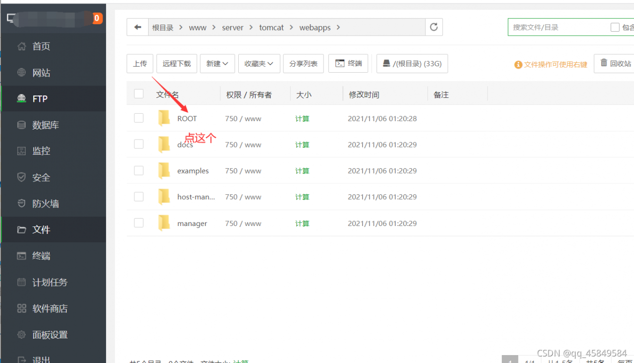Image resolution: width=634 pixels, height=363 pixels.
Task: Click the 网站 globe icon in sidebar
Action: (x=21, y=73)
